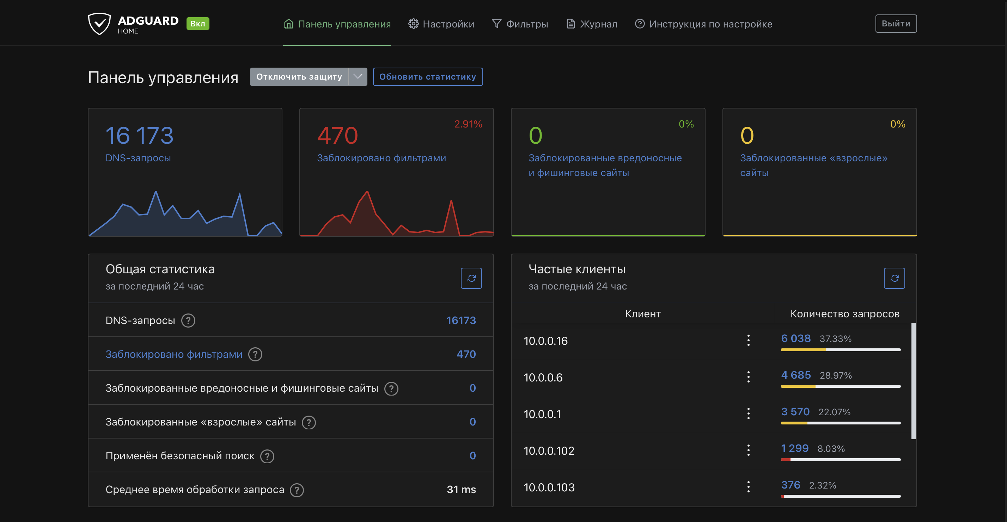Open actions menu for client 10.0.0.6
The height and width of the screenshot is (522, 1007).
tap(748, 377)
